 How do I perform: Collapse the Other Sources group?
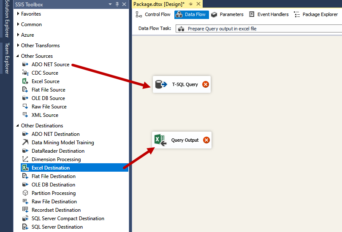[x=18, y=56]
